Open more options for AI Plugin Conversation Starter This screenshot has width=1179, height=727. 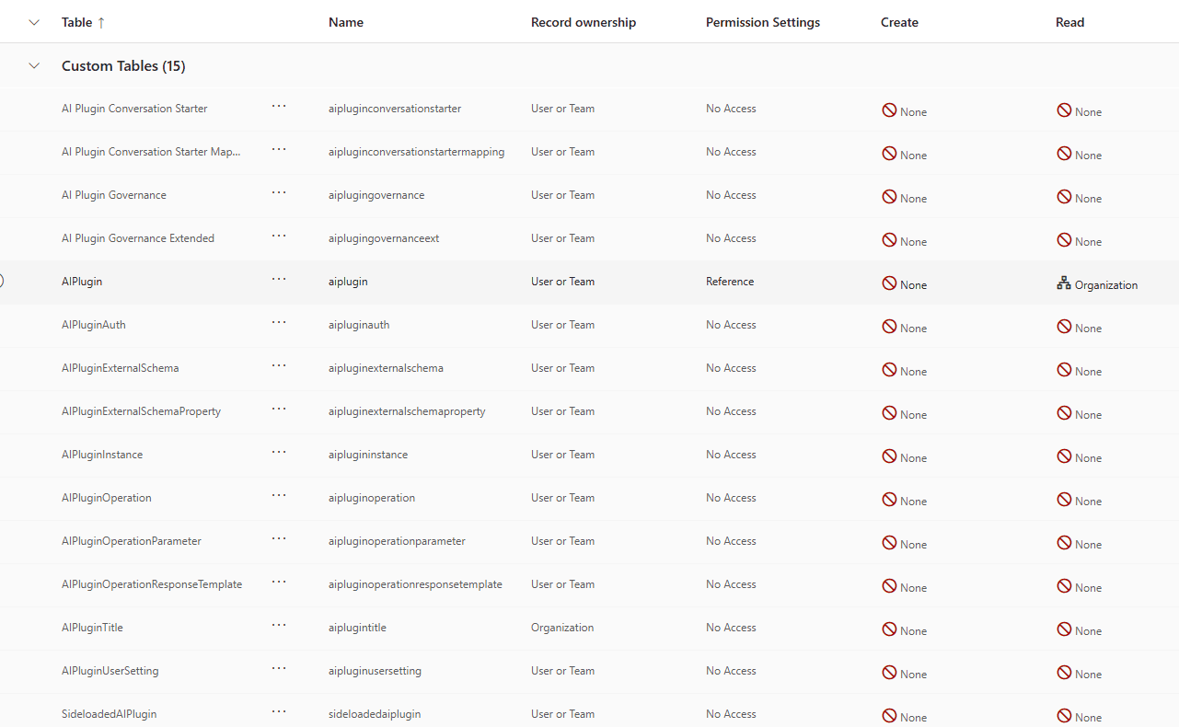click(x=279, y=107)
